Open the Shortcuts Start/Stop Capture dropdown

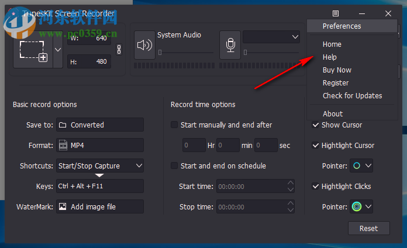point(100,166)
